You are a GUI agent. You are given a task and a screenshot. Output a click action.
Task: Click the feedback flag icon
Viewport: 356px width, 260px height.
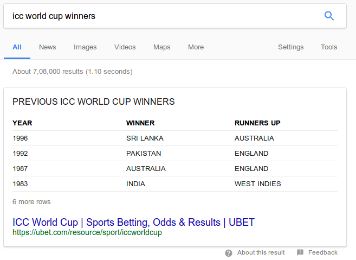pos(300,252)
